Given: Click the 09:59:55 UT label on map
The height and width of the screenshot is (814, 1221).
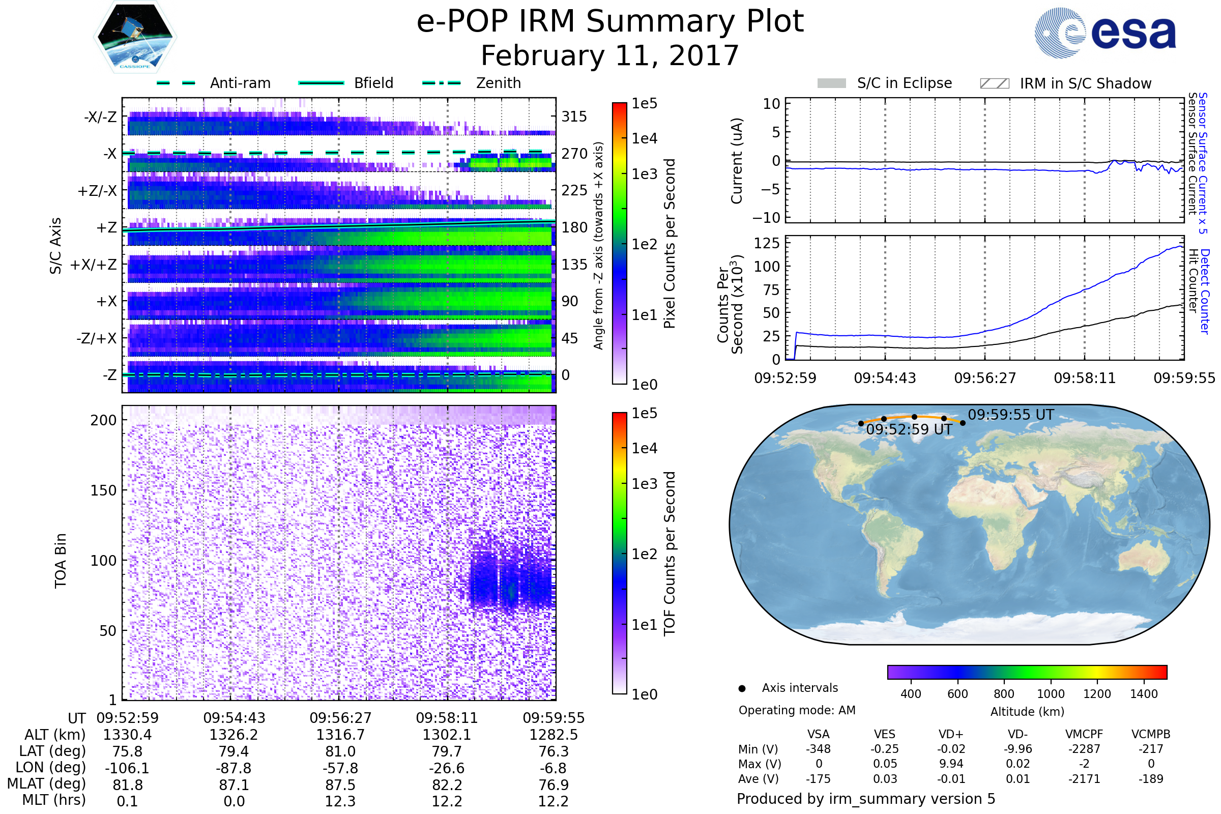Looking at the screenshot, I should point(1011,415).
